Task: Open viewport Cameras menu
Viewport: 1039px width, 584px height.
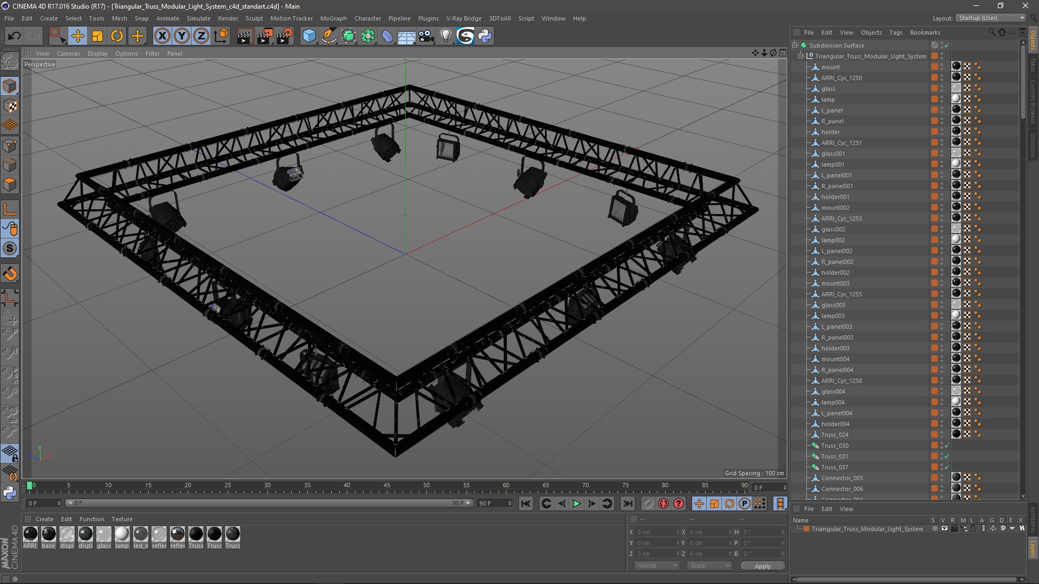Action: 68,54
